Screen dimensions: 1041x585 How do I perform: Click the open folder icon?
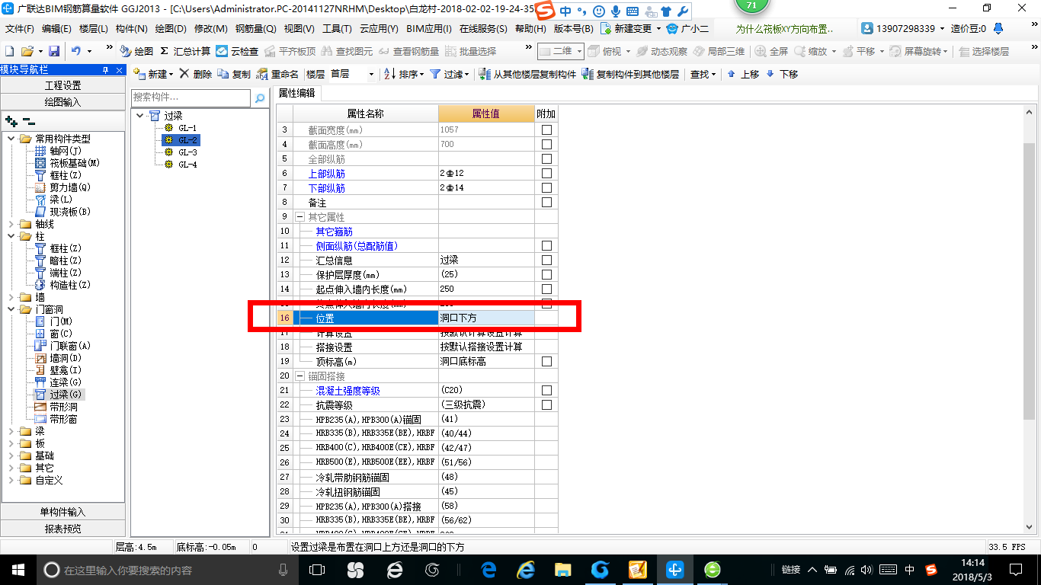coord(27,51)
